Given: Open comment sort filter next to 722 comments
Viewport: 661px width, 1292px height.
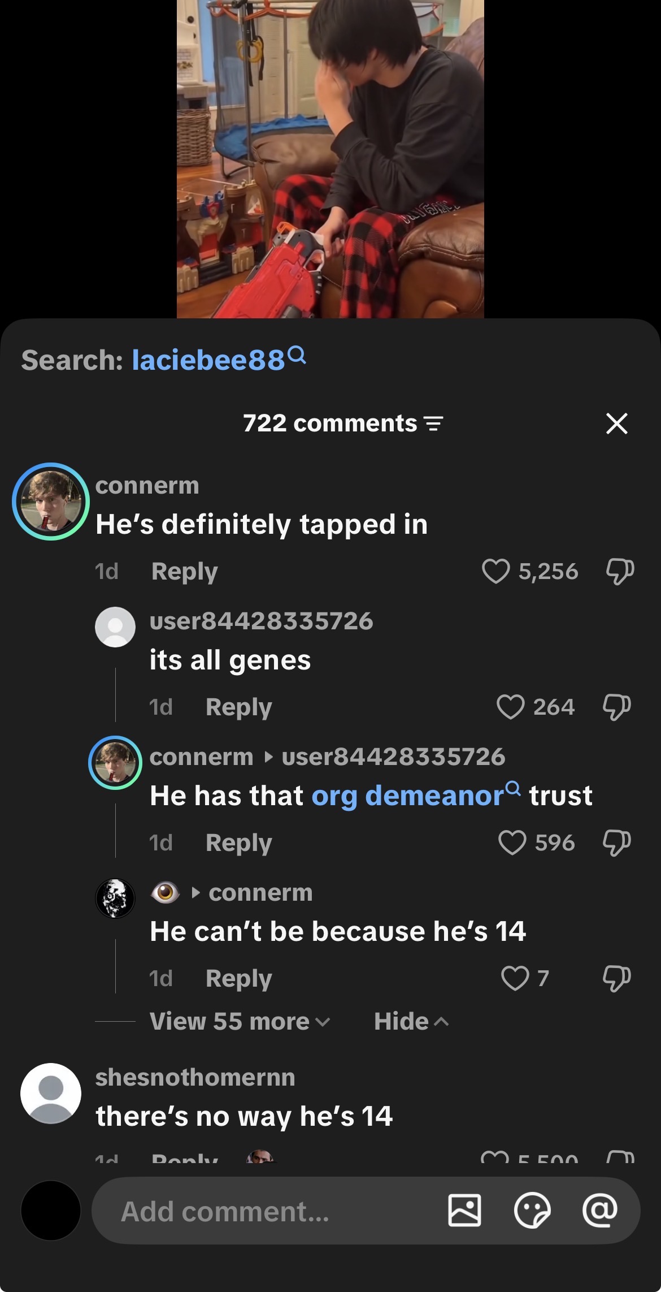Looking at the screenshot, I should (x=434, y=424).
